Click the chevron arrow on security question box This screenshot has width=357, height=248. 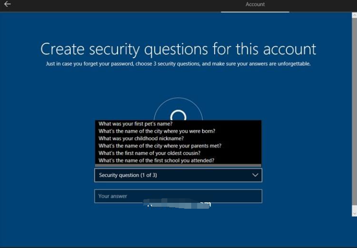[255, 175]
